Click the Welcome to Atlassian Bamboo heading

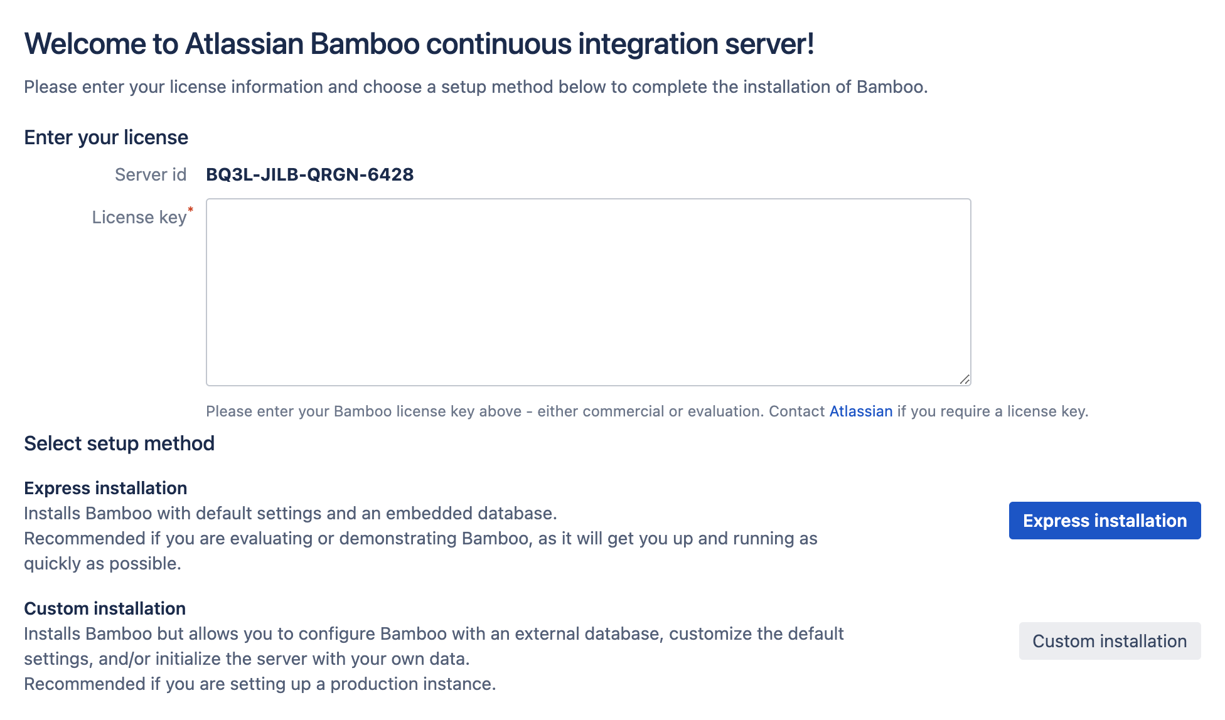[x=419, y=44]
